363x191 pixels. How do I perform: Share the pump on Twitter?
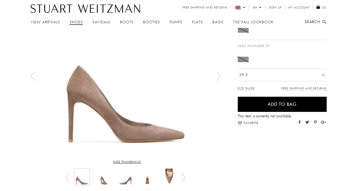click(307, 122)
